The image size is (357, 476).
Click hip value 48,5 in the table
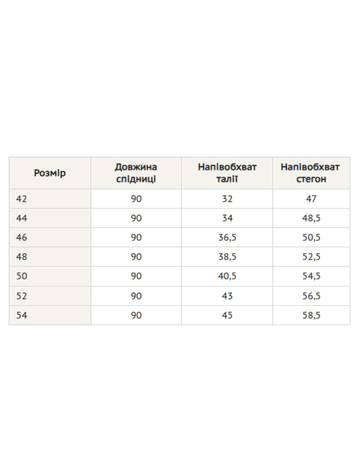pos(311,218)
